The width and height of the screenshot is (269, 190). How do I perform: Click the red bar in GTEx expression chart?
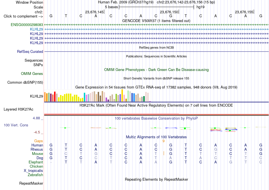click(55, 97)
